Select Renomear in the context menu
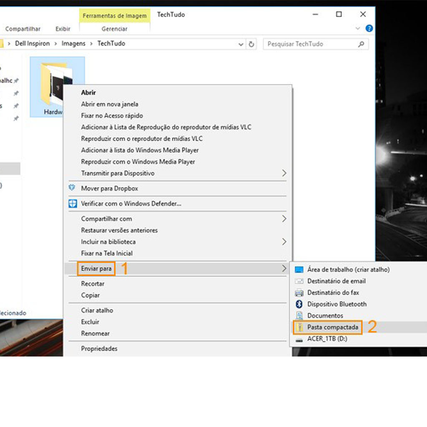Screen dimensions: 427x427 pyautogui.click(x=95, y=333)
